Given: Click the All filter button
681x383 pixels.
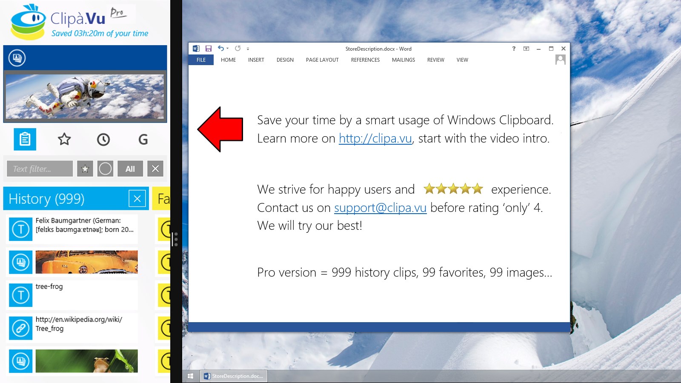Looking at the screenshot, I should coord(130,169).
